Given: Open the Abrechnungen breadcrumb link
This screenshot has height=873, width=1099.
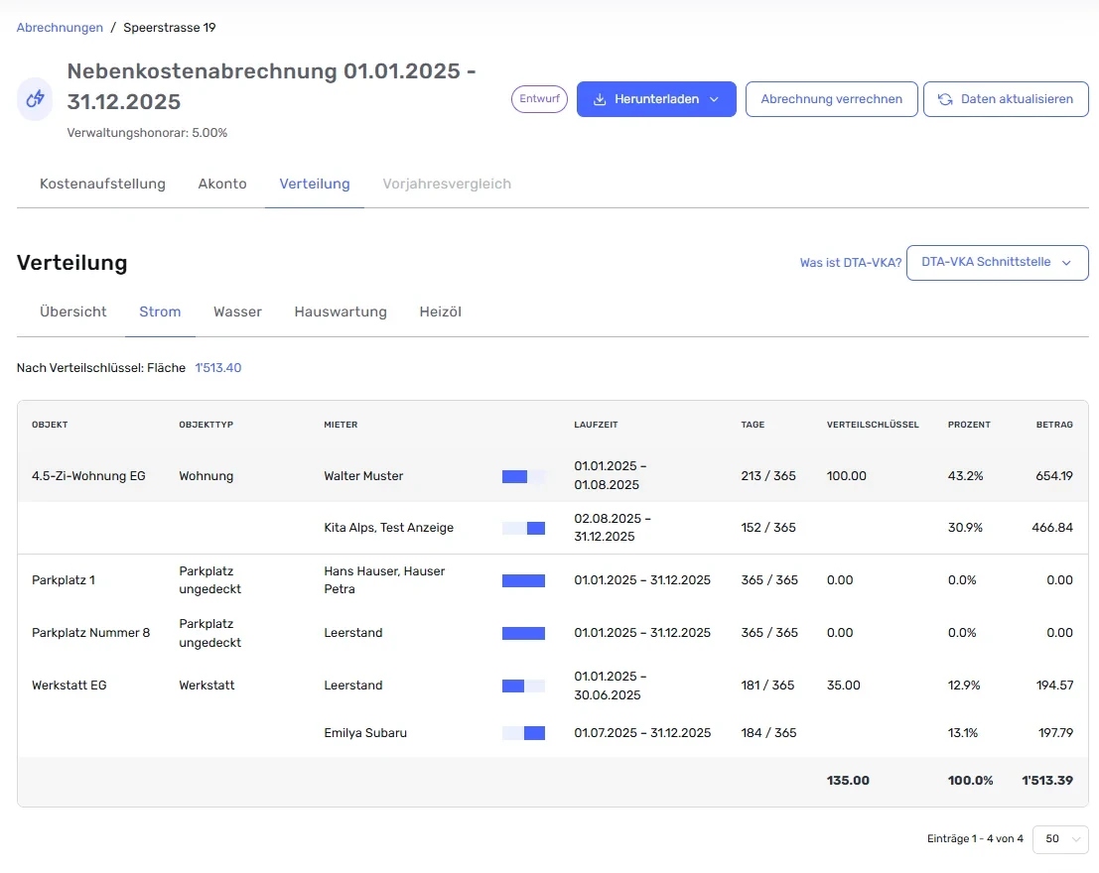Looking at the screenshot, I should click(60, 28).
